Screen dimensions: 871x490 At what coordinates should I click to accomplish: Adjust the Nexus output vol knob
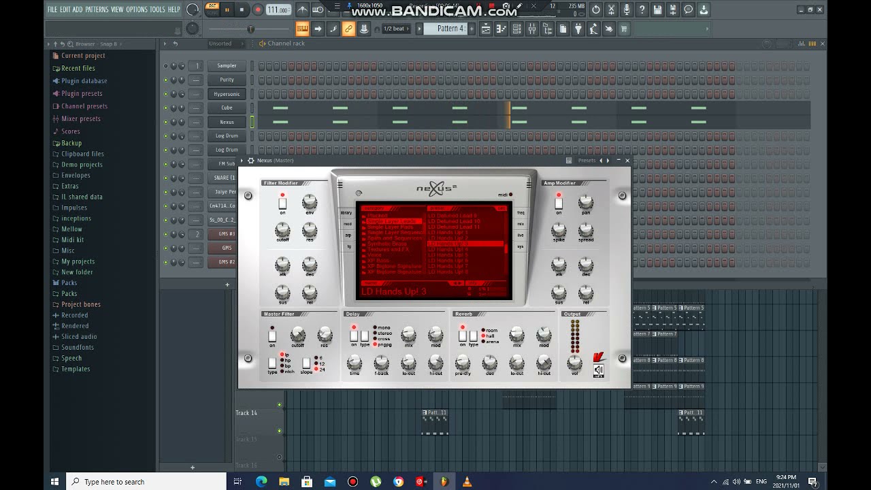575,362
